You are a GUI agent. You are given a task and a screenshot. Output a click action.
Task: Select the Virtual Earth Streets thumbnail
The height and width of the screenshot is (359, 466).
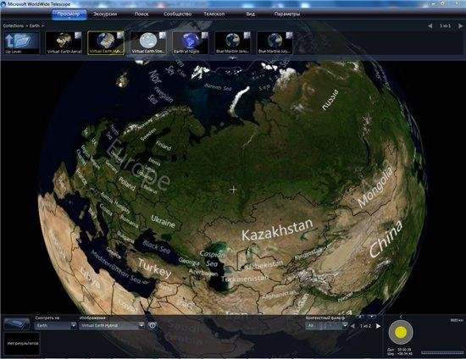148,43
